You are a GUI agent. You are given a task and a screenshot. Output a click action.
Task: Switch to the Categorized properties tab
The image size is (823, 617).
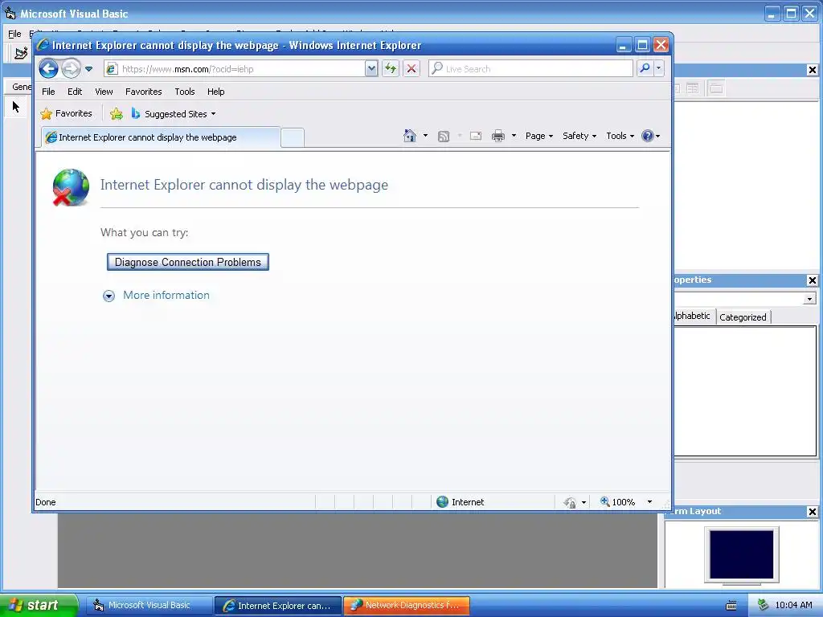[743, 317]
